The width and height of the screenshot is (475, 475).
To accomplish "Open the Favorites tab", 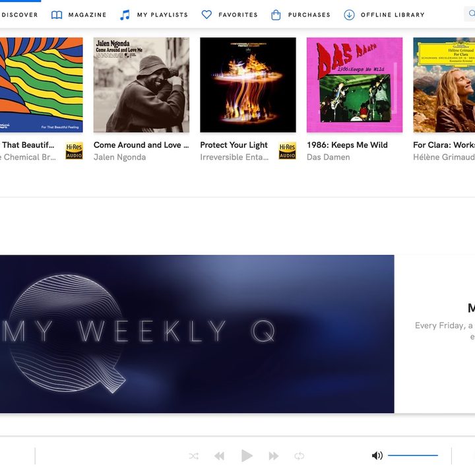I will [x=230, y=15].
